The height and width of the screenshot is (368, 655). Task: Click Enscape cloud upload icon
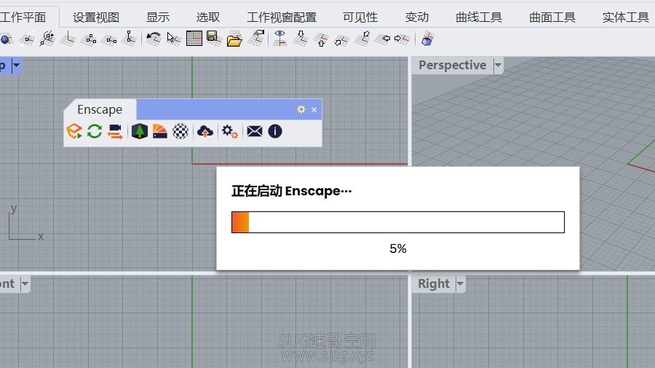pyautogui.click(x=205, y=131)
